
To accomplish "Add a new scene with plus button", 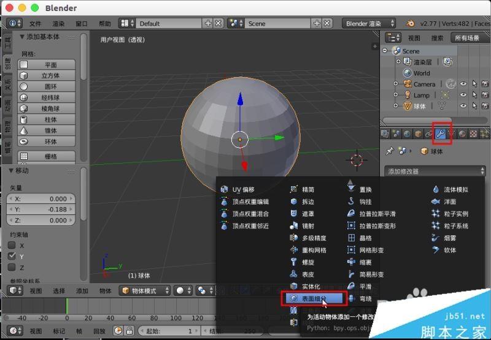I will 317,23.
